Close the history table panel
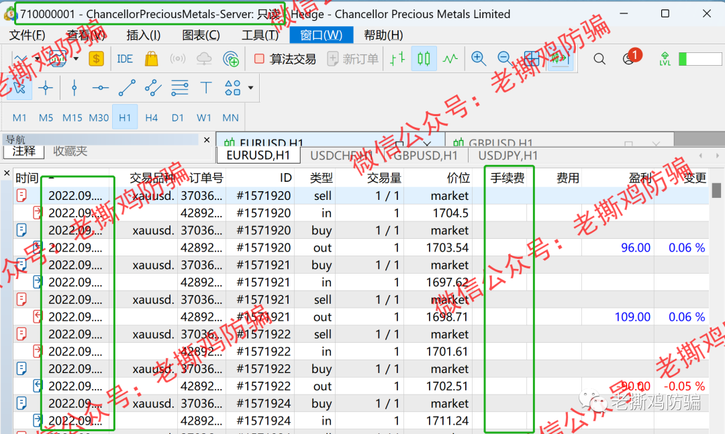This screenshot has height=434, width=725. pyautogui.click(x=7, y=173)
